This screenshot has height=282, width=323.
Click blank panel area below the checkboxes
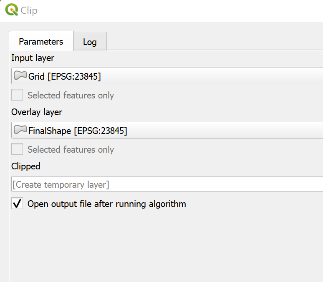(167, 246)
